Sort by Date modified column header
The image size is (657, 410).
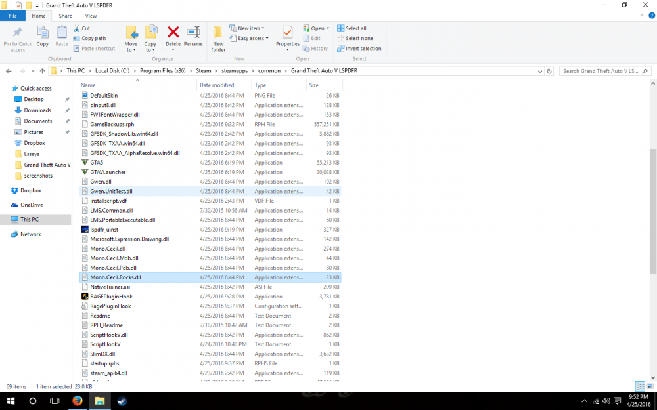click(x=224, y=85)
